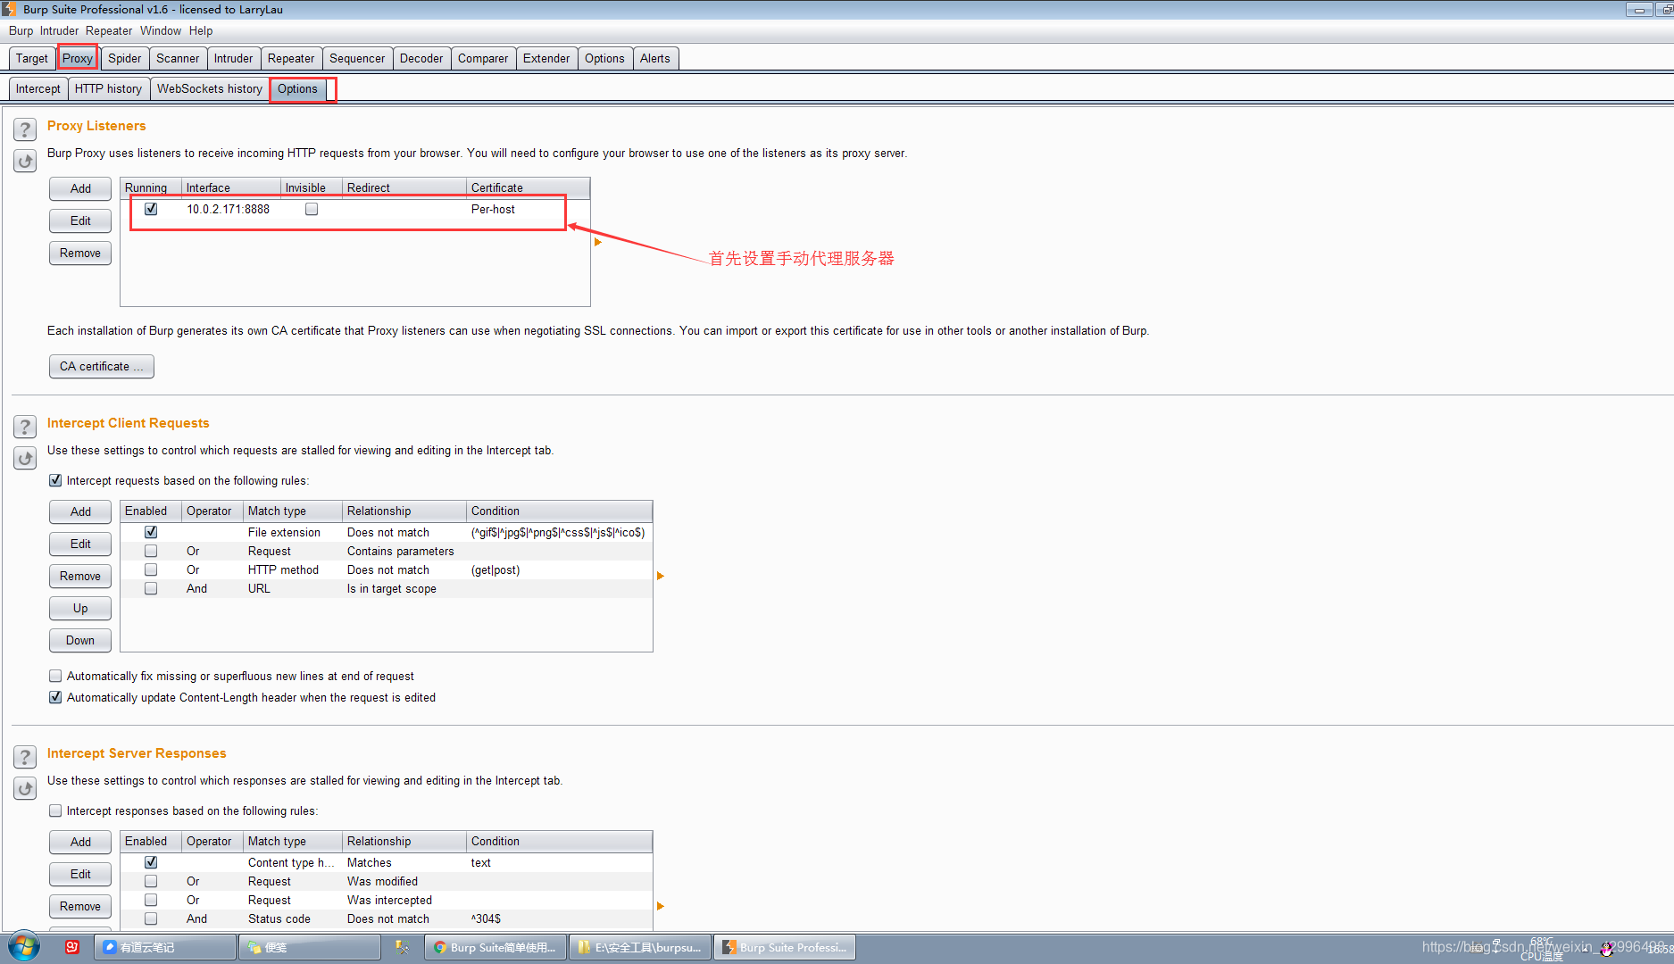Switch to the Intercept sub-tab

click(38, 88)
